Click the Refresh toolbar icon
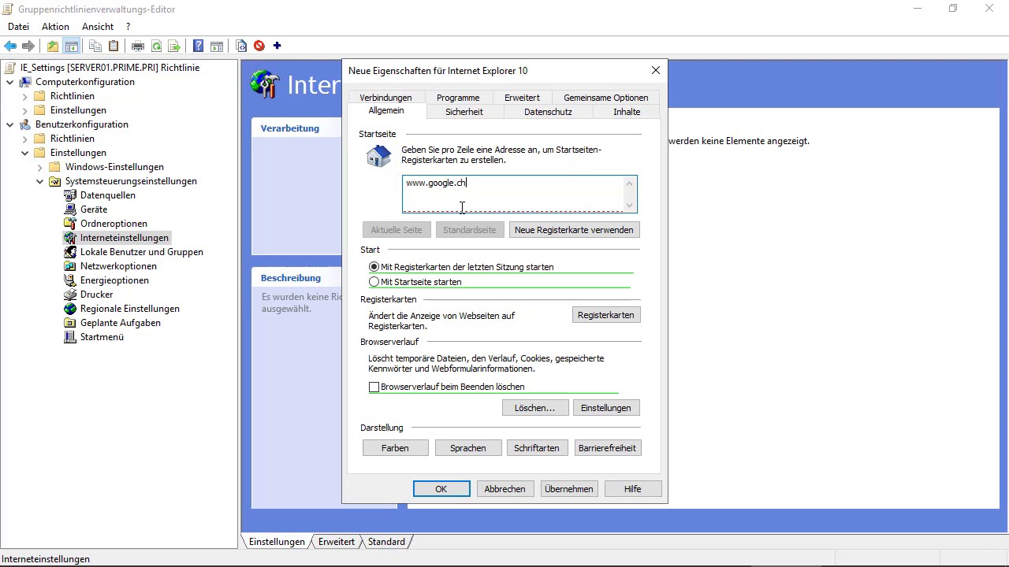Viewport: 1009px width, 567px height. 156,46
